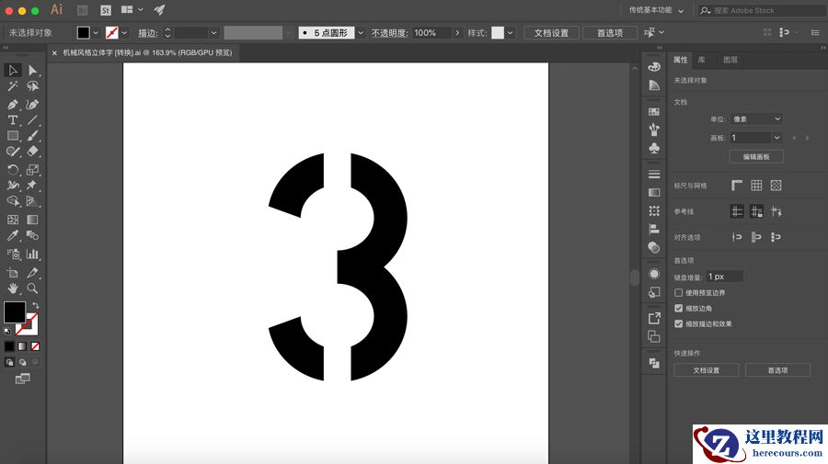Switch to the 库 tab
The width and height of the screenshot is (828, 464).
(x=701, y=60)
